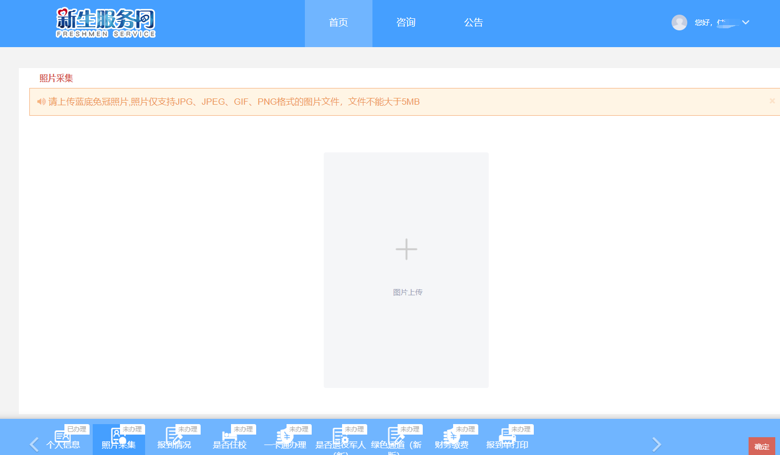Image resolution: width=780 pixels, height=455 pixels.
Task: Go to next steps with right arrow
Action: pos(656,445)
